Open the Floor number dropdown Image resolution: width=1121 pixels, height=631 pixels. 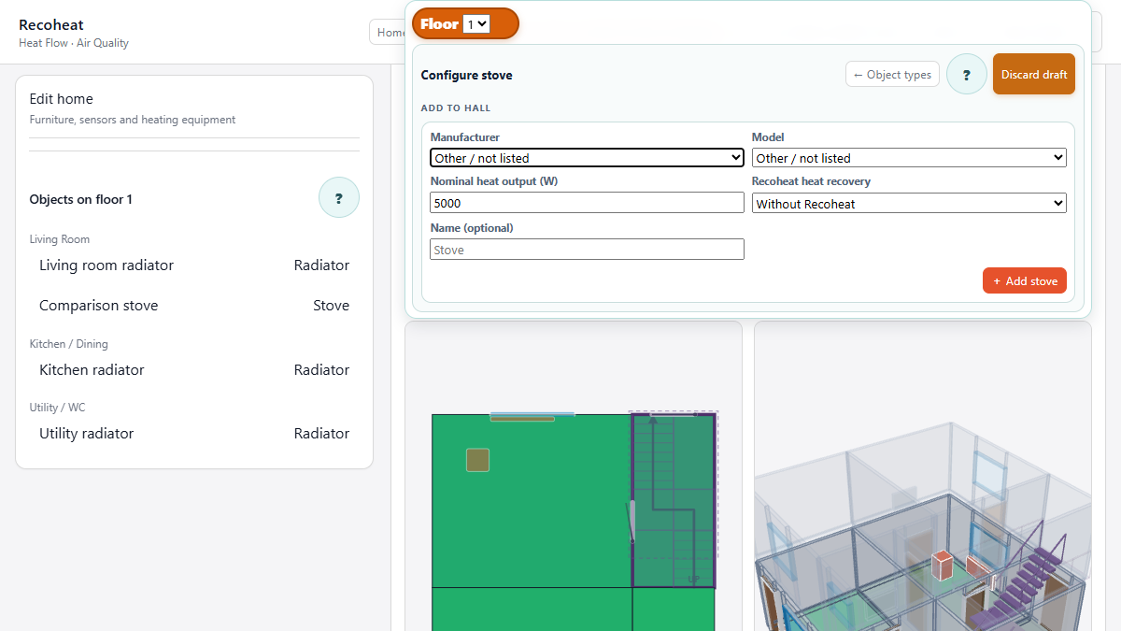click(476, 24)
